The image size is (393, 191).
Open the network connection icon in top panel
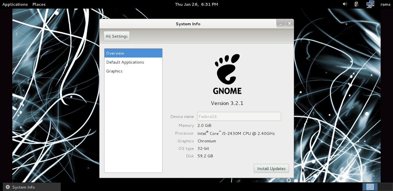pyautogui.click(x=370, y=4)
